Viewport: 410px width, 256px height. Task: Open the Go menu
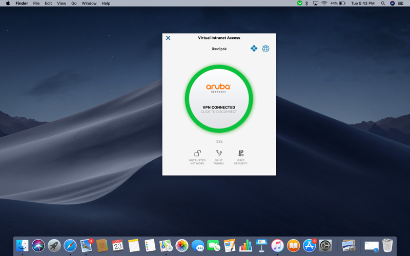[x=74, y=3]
